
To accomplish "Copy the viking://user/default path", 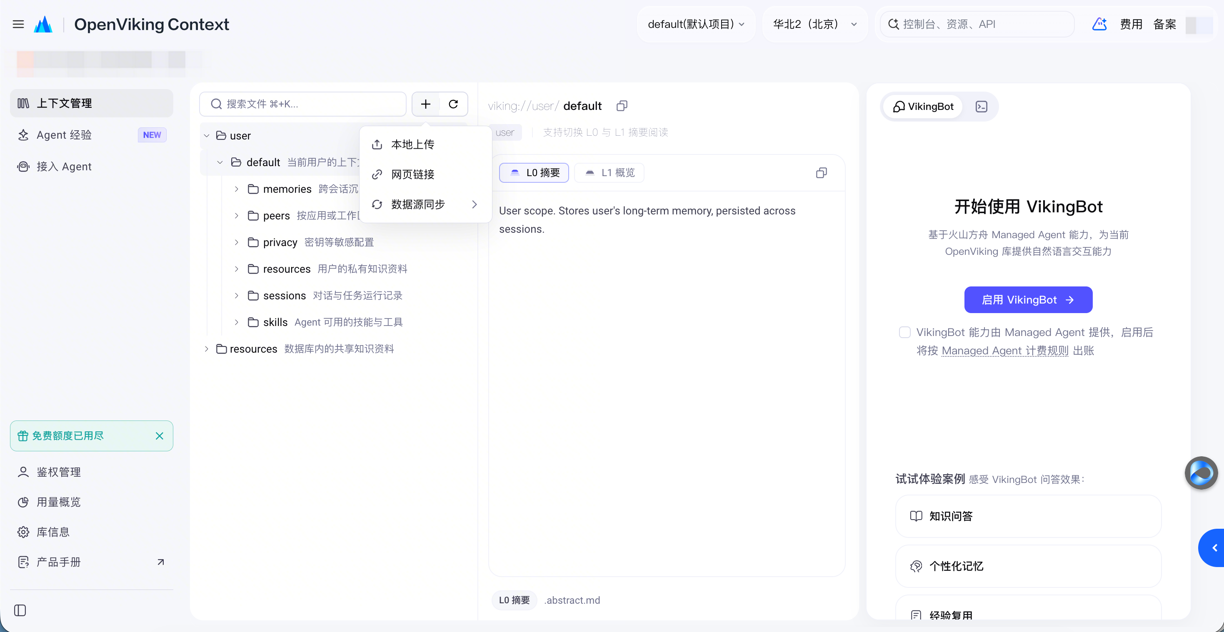I will click(x=622, y=106).
